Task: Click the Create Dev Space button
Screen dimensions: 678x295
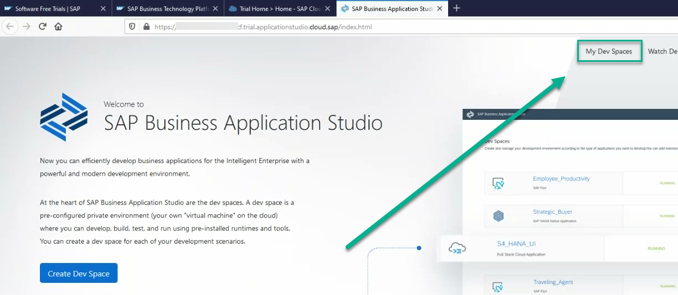Action: pos(79,273)
